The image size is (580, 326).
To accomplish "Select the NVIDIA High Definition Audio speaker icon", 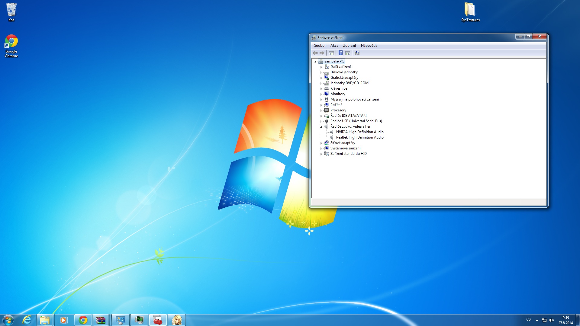I will [x=332, y=132].
